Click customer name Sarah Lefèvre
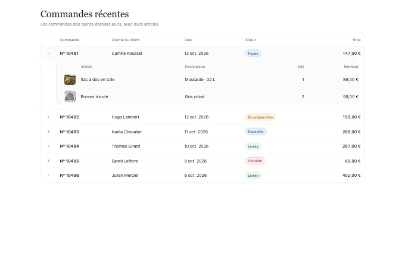The width and height of the screenshot is (405, 253). (124, 161)
